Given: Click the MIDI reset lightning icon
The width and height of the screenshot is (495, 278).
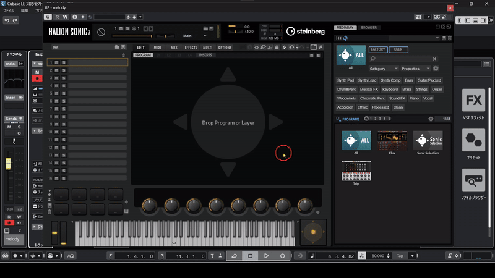Looking at the screenshot, I should pos(284,48).
